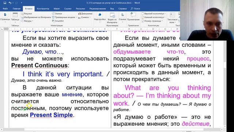Click the vertical scrollbar thumb on the right

[225, 65]
